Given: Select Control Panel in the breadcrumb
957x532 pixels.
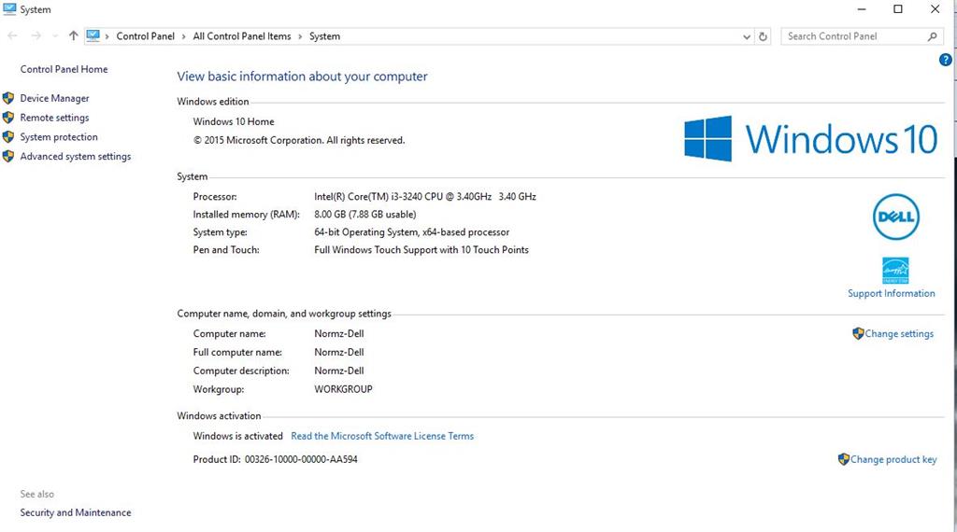Looking at the screenshot, I should click(x=145, y=36).
